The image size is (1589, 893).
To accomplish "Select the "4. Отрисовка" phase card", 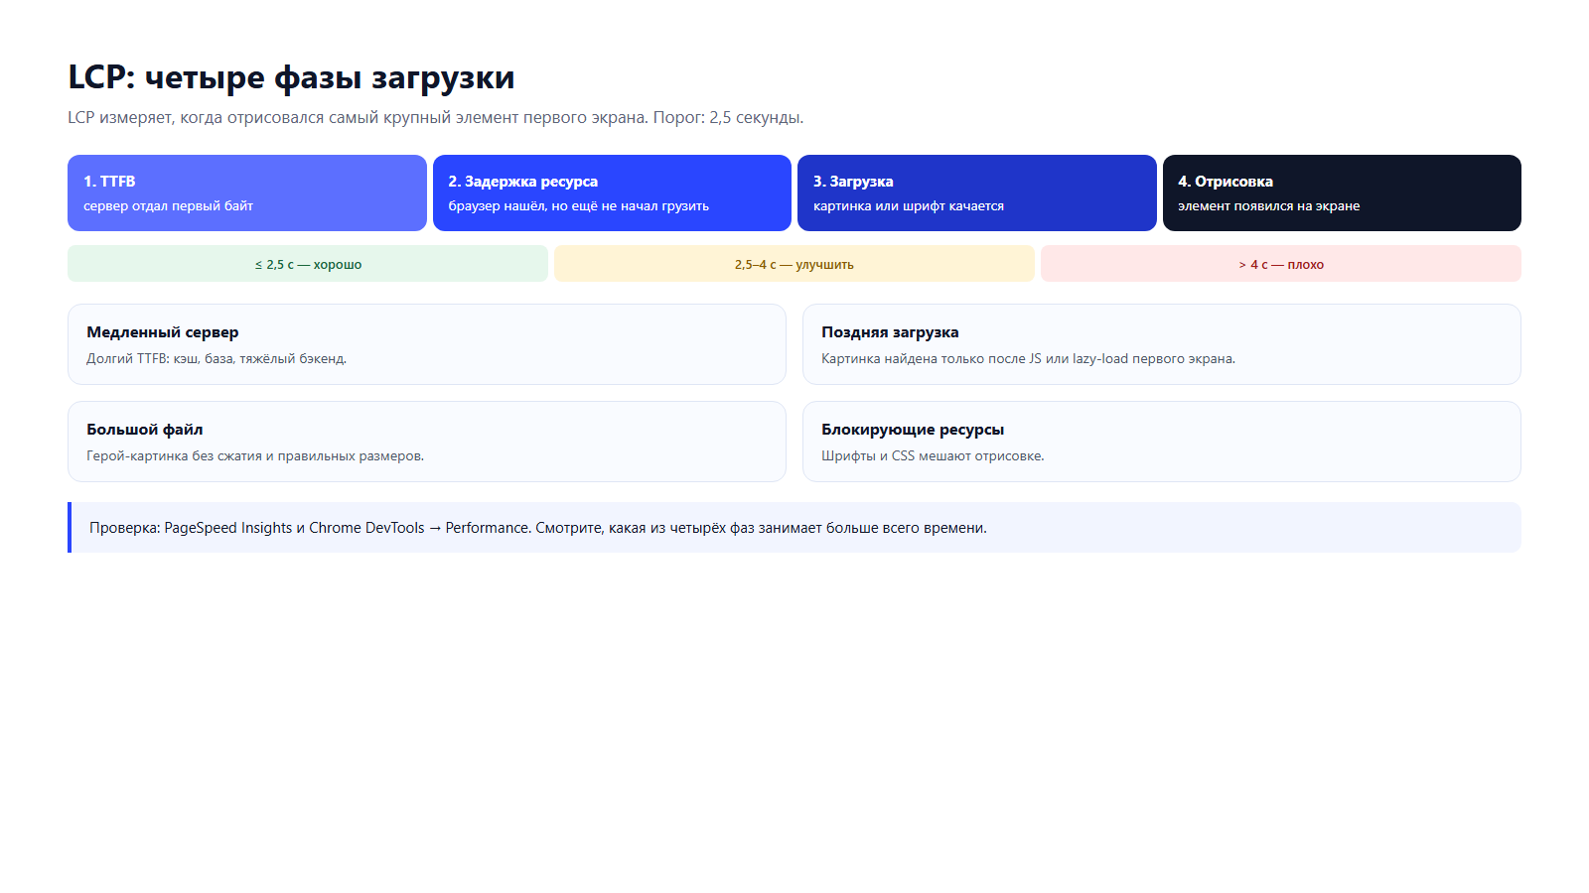I will (x=1342, y=192).
